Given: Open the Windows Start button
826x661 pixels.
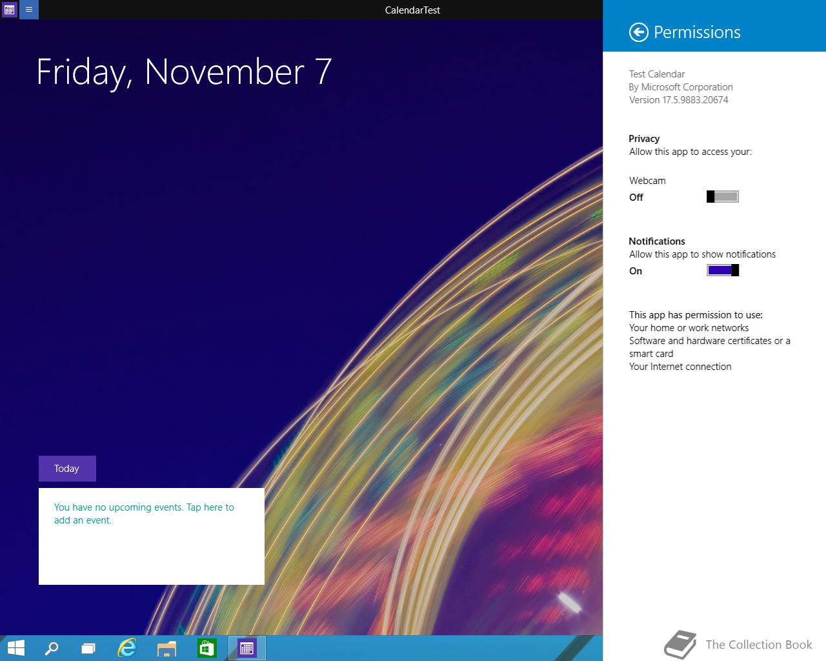Looking at the screenshot, I should point(15,648).
